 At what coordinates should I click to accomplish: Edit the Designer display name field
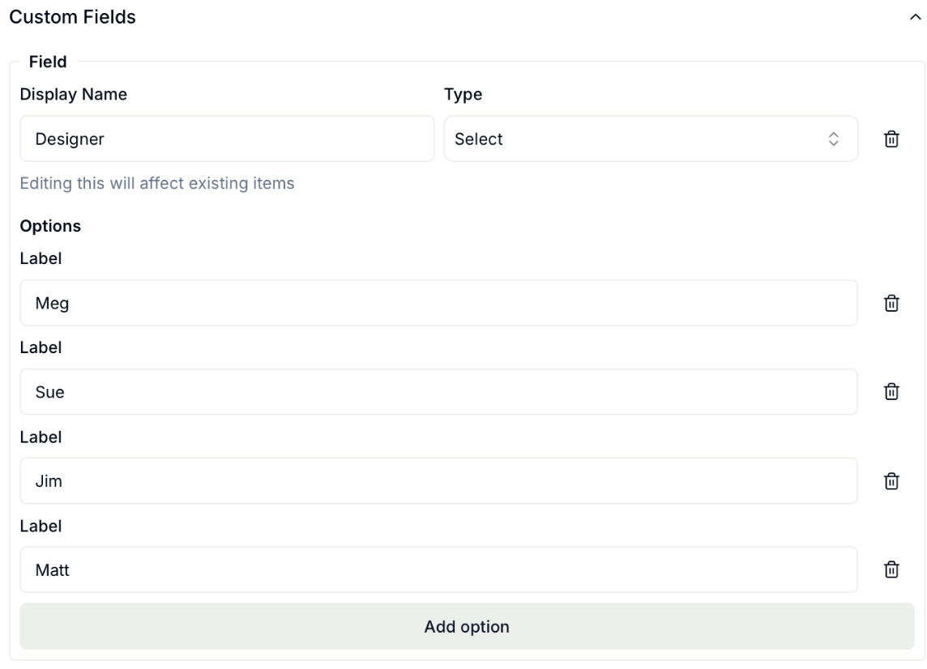(x=227, y=138)
